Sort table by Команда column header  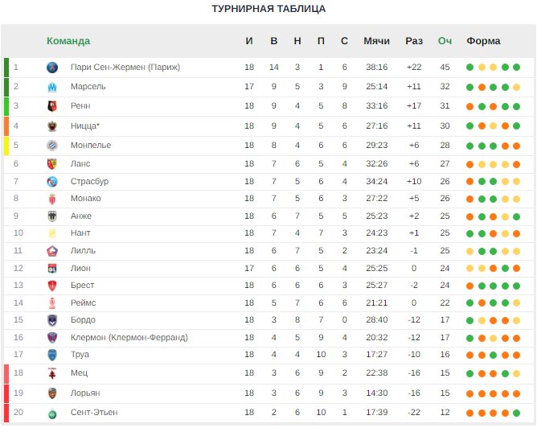[x=68, y=41]
